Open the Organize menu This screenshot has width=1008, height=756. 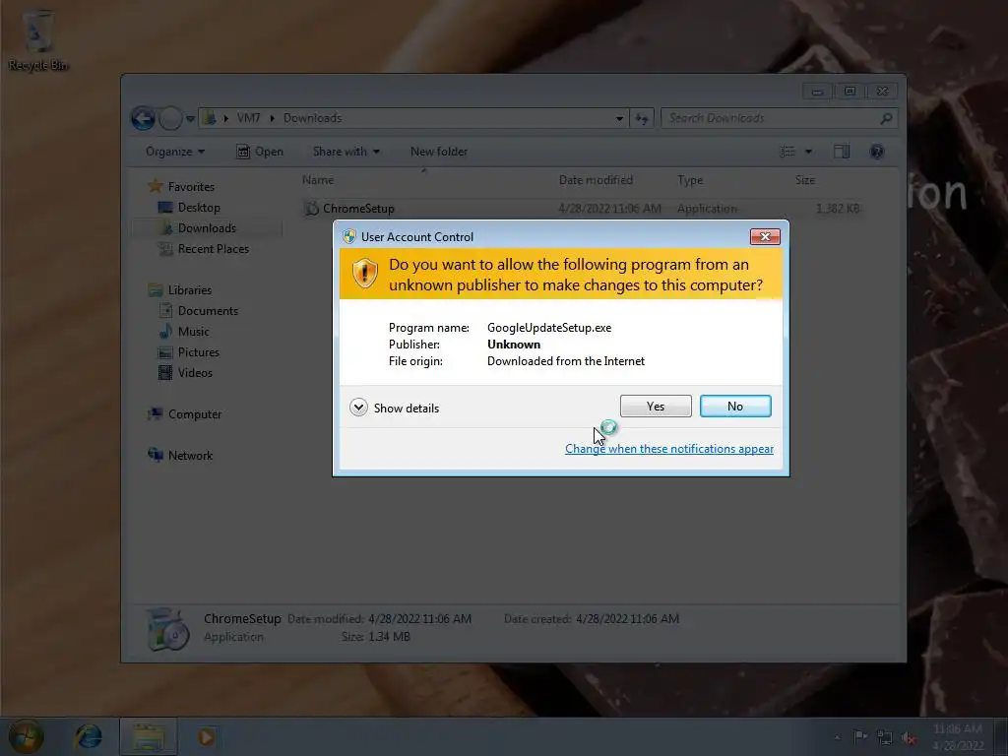click(x=175, y=152)
